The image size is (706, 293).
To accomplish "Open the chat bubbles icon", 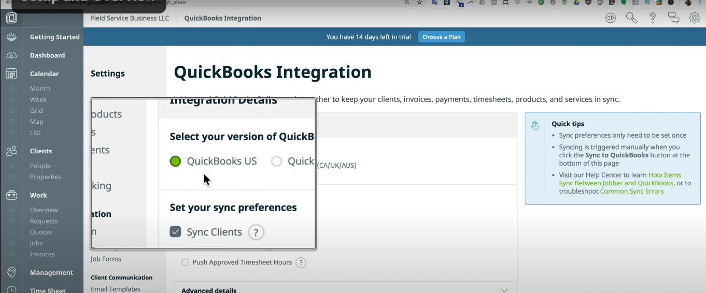I will 673,18.
